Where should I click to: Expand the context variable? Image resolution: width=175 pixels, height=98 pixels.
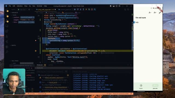12,17
